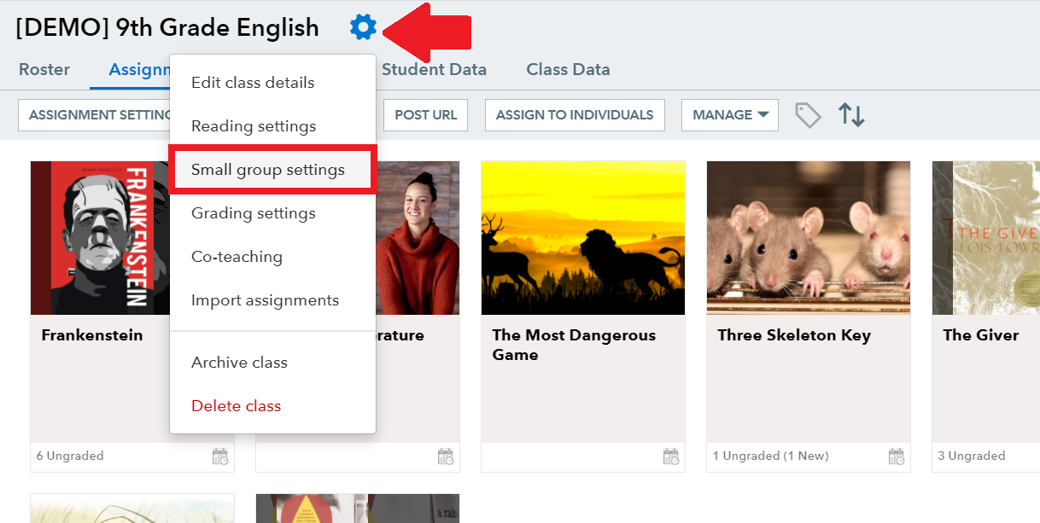1040x523 pixels.
Task: Click The Most Dangerous Game title
Action: tap(575, 345)
